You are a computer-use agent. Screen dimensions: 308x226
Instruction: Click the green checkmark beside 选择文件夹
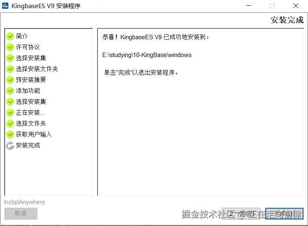point(10,124)
